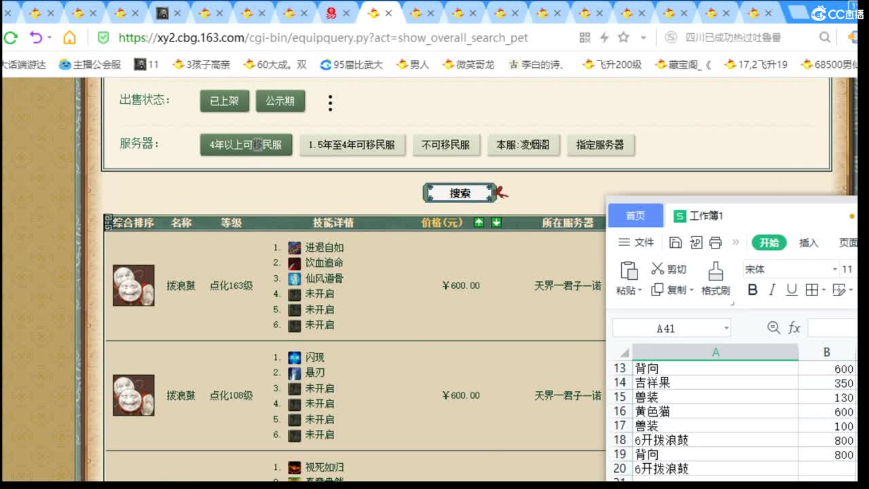Close the active browser tab

[x=388, y=13]
